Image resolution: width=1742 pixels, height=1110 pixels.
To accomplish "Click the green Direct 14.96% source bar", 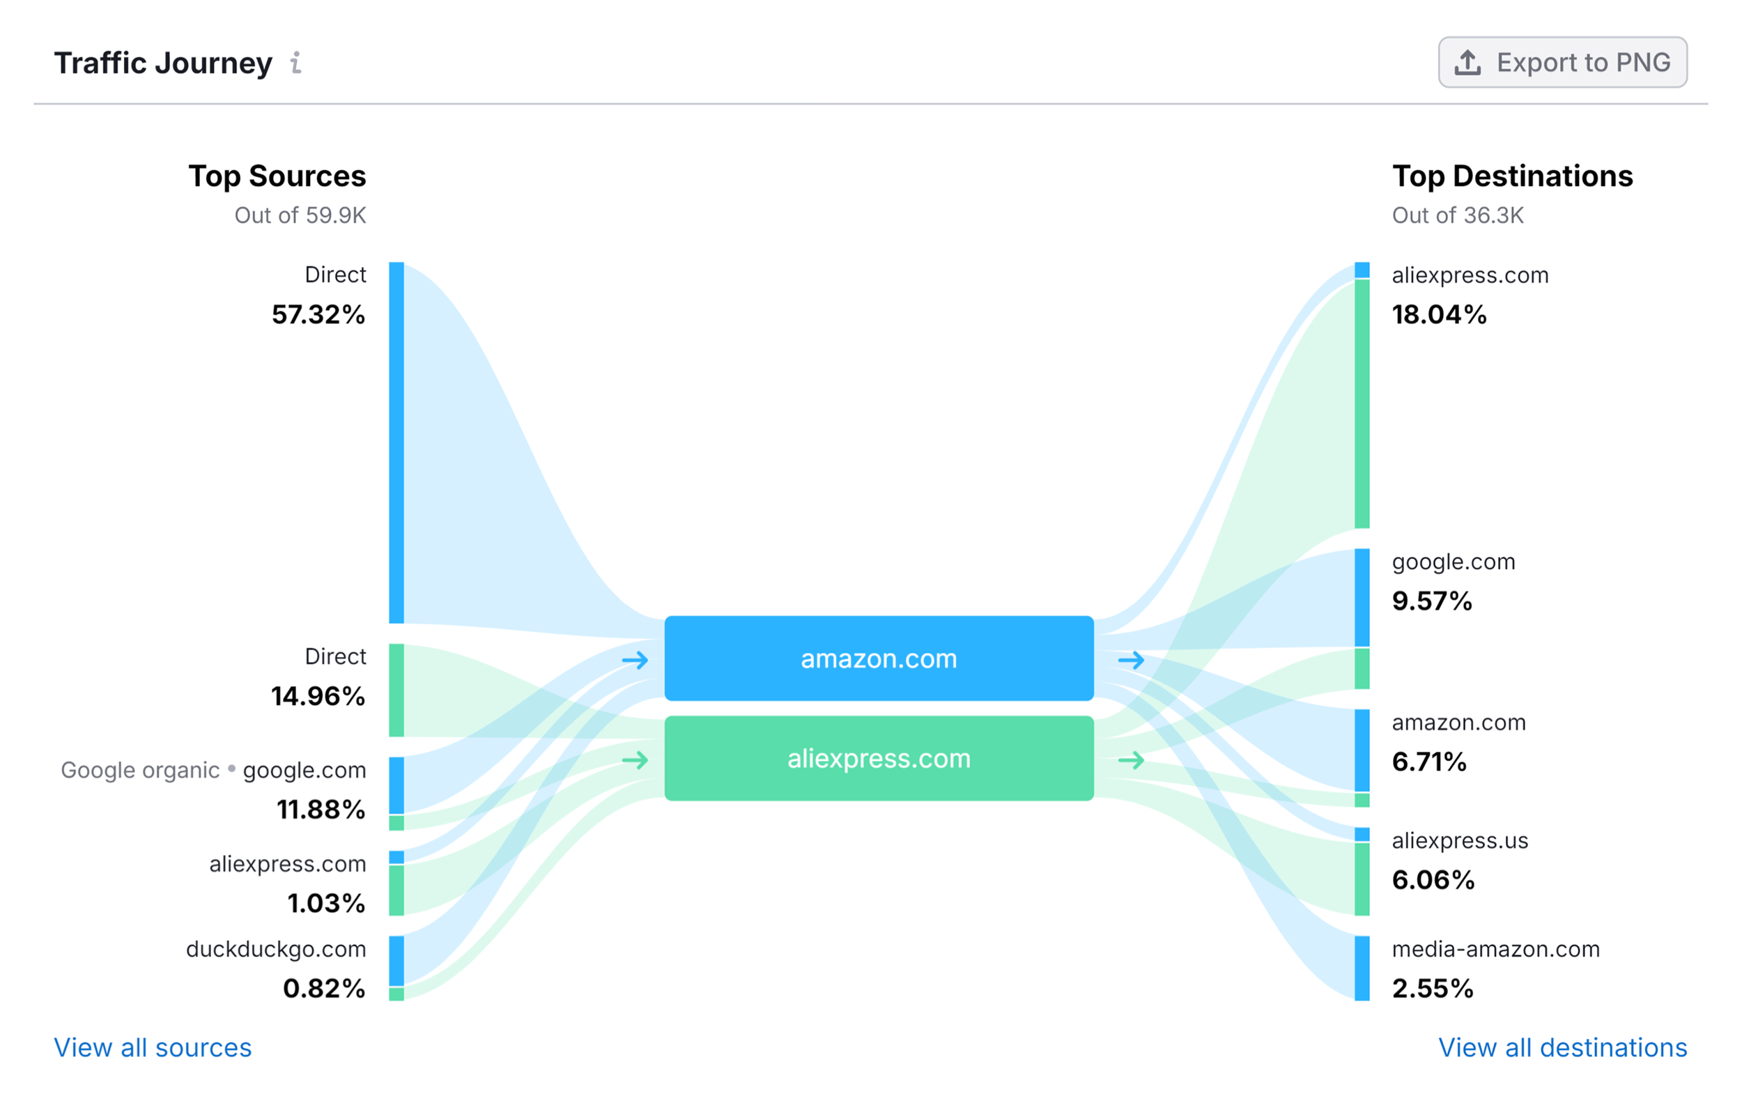I will 396,691.
